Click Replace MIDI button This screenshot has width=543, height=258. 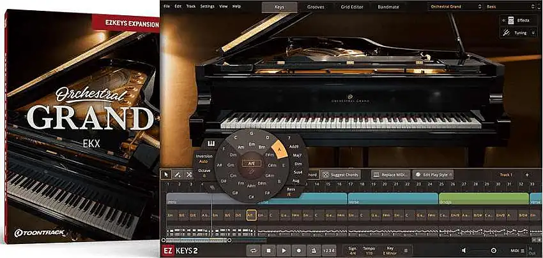tap(391, 175)
